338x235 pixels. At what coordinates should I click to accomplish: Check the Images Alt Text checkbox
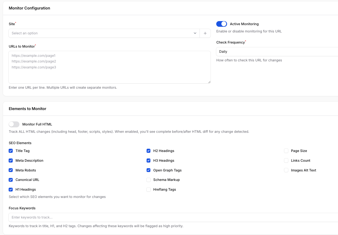pyautogui.click(x=286, y=170)
